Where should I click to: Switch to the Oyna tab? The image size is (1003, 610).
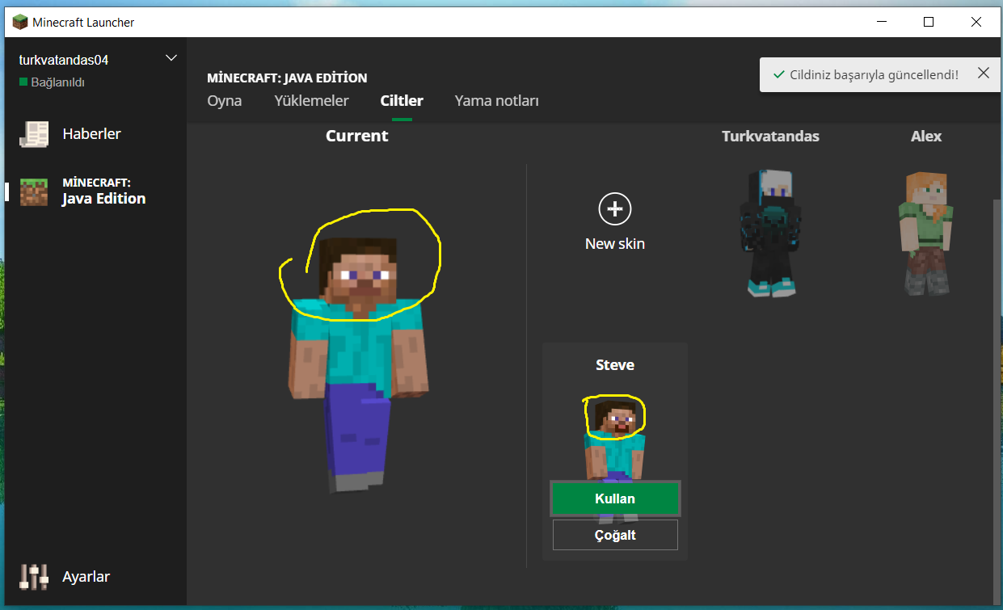(x=225, y=101)
